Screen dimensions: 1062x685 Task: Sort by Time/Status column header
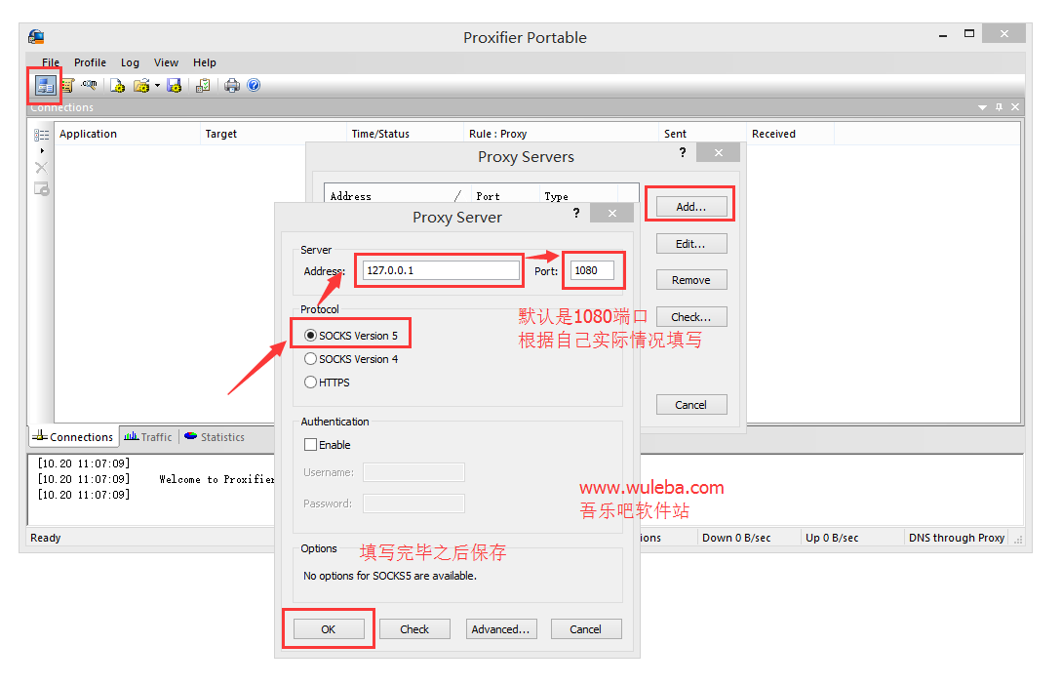(405, 134)
